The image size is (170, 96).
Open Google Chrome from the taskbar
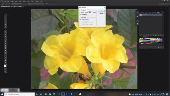coord(50,94)
